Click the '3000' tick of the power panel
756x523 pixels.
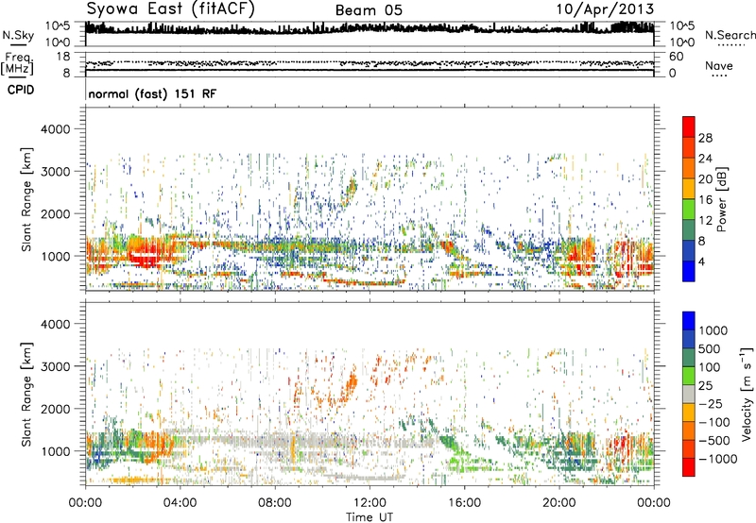(56, 172)
